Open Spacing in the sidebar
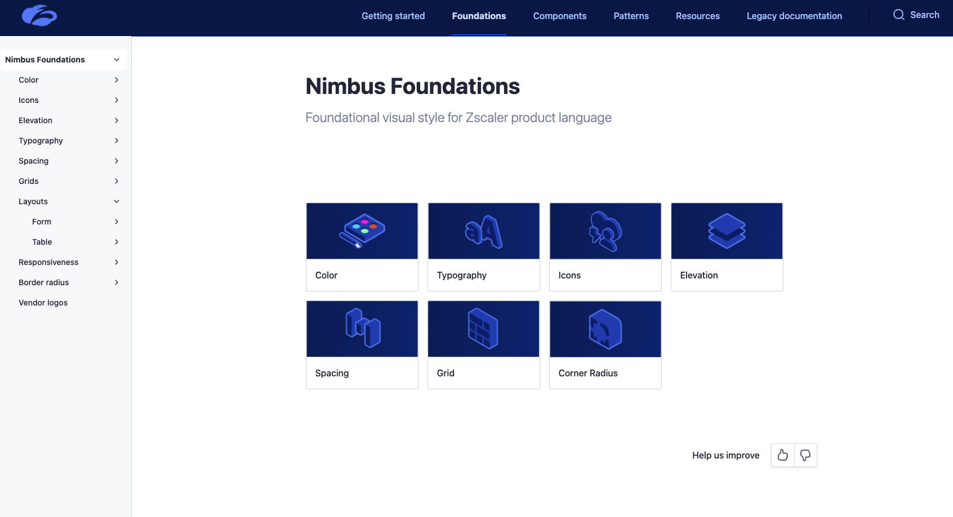Screen dimensions: 953x517 [x=34, y=161]
